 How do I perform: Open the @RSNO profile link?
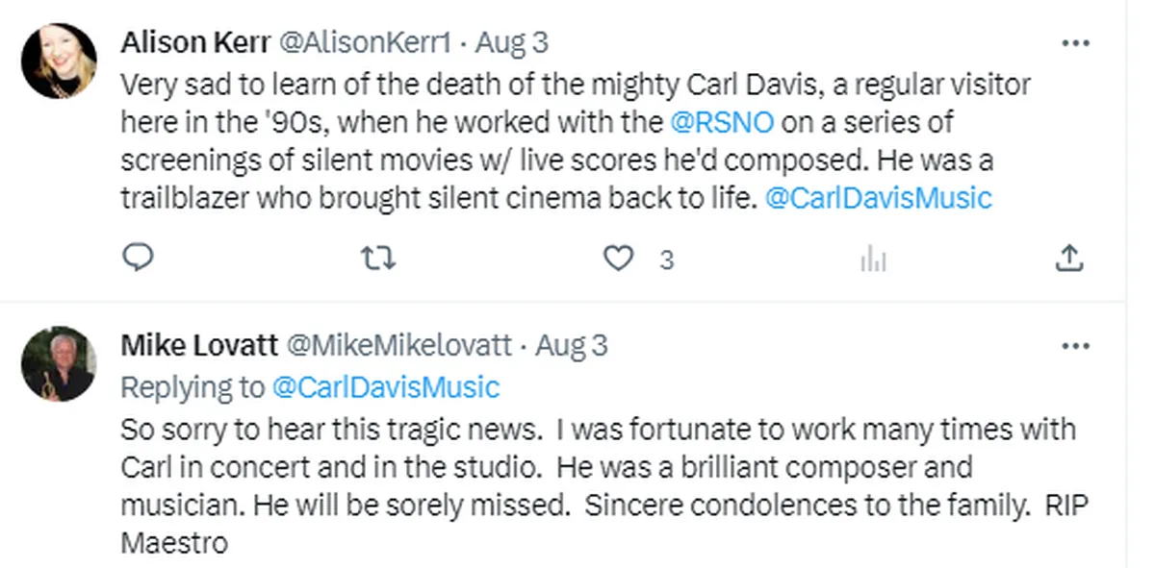click(x=723, y=122)
